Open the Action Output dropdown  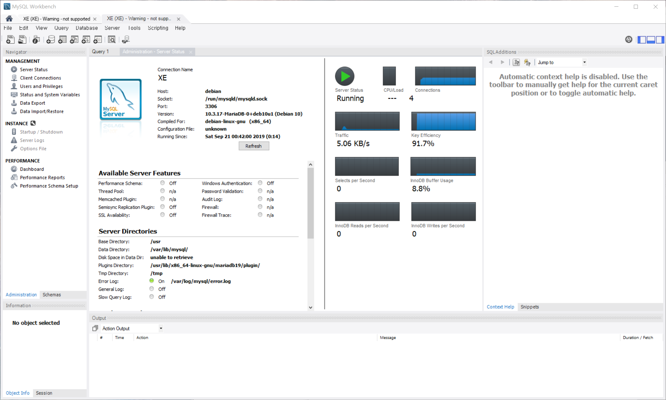coord(132,328)
